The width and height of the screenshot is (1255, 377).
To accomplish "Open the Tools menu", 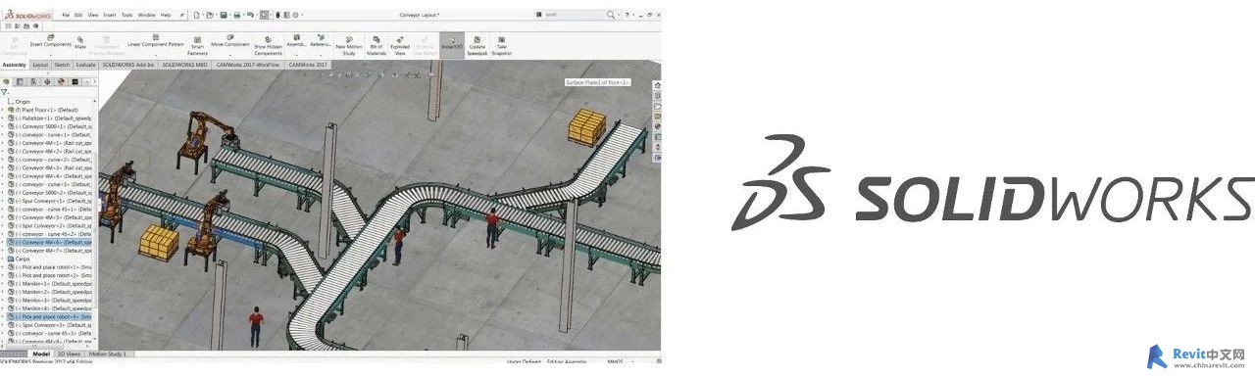I will click(x=127, y=16).
